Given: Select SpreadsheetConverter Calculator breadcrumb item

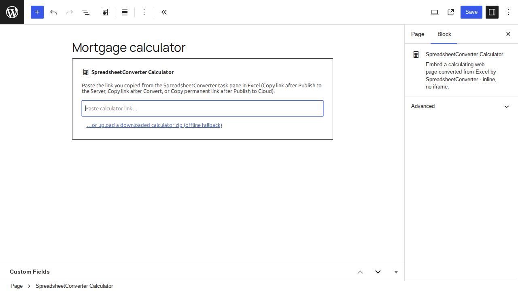Looking at the screenshot, I should (74, 286).
